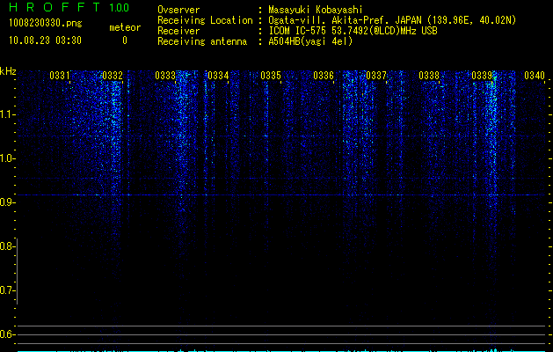Click the HROFFT 1.0.0 title text
The image size is (553, 352).
pyautogui.click(x=69, y=7)
